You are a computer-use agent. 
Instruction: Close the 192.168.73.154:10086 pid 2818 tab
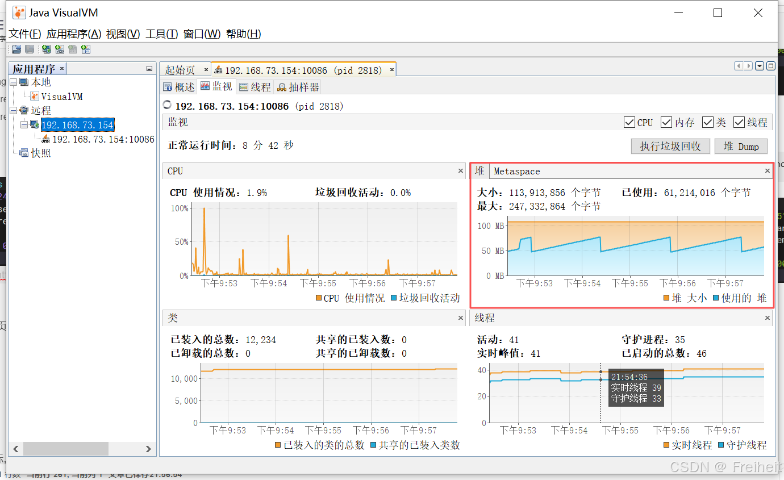(391, 70)
